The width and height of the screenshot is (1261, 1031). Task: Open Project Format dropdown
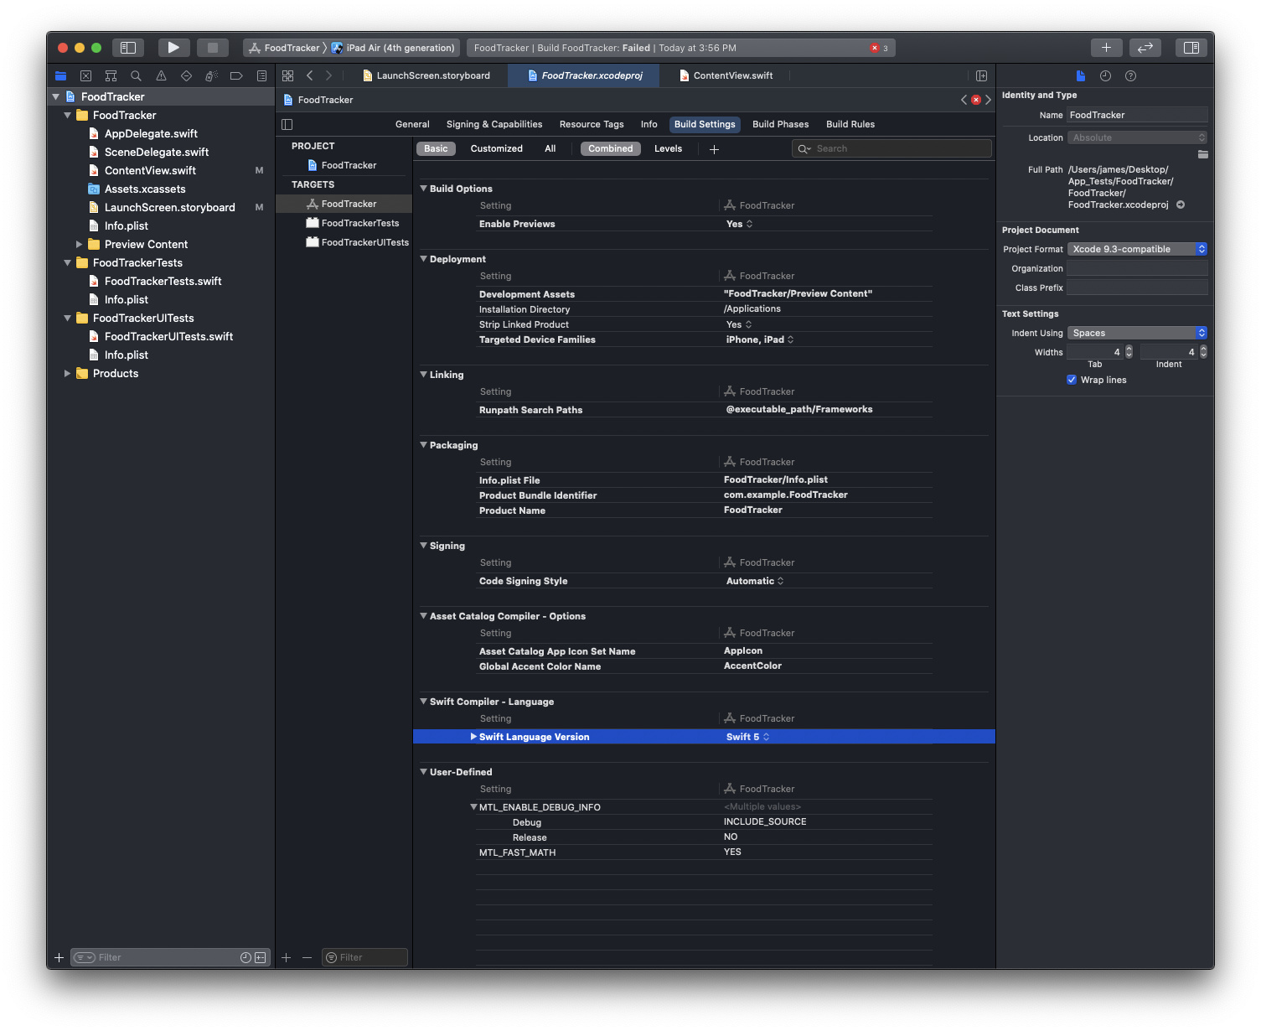tap(1137, 249)
